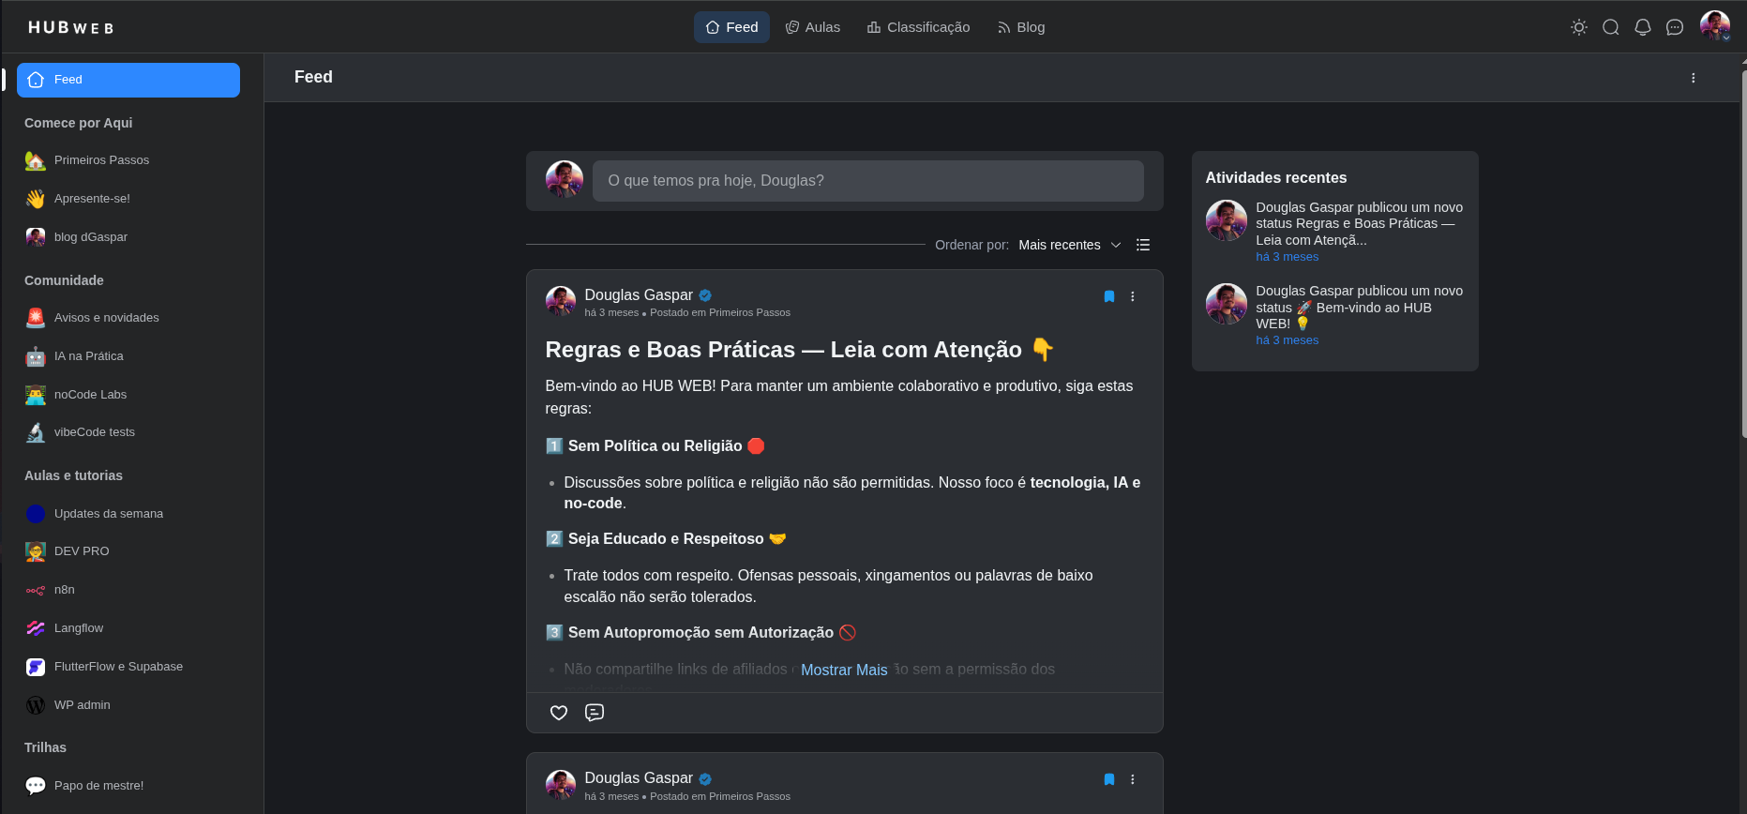Open author avatar on second post
The image size is (1747, 814).
pos(561,785)
